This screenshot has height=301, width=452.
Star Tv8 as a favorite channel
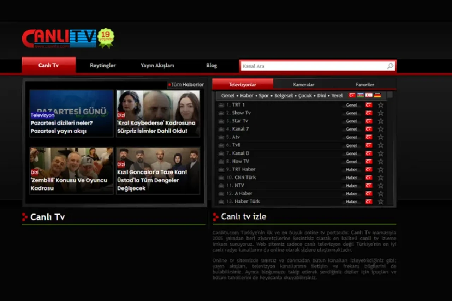pyautogui.click(x=381, y=145)
